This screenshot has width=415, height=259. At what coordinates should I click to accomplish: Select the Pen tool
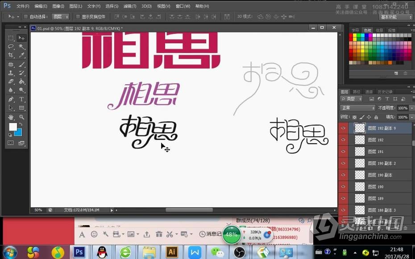(x=11, y=99)
